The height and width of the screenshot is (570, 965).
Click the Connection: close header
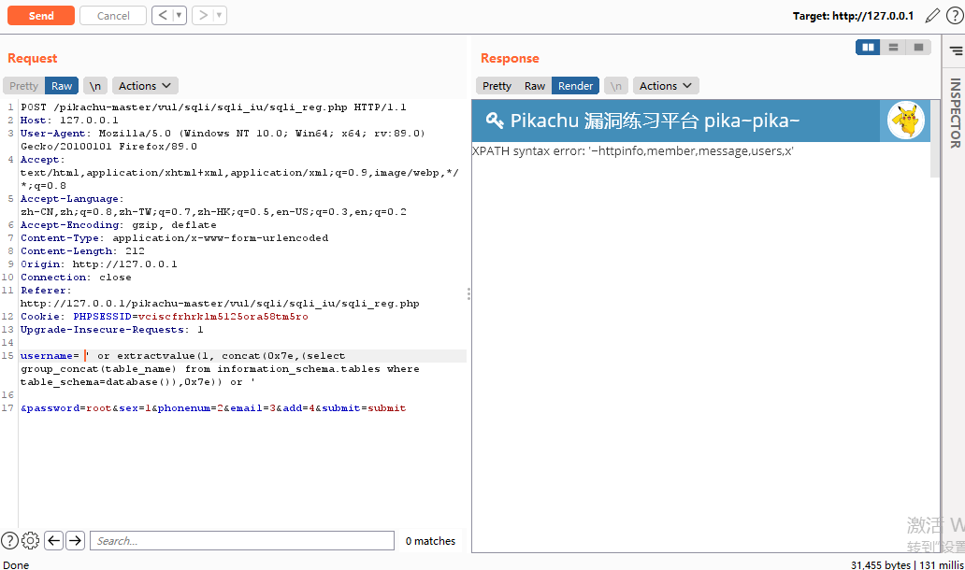76,278
